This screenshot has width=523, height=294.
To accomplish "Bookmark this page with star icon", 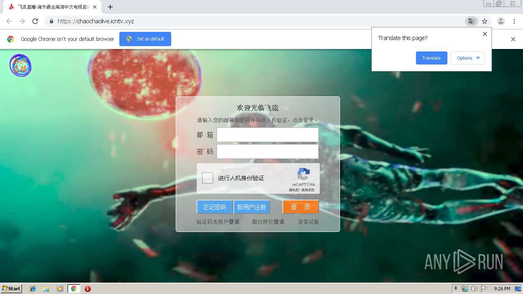I will tap(485, 21).
